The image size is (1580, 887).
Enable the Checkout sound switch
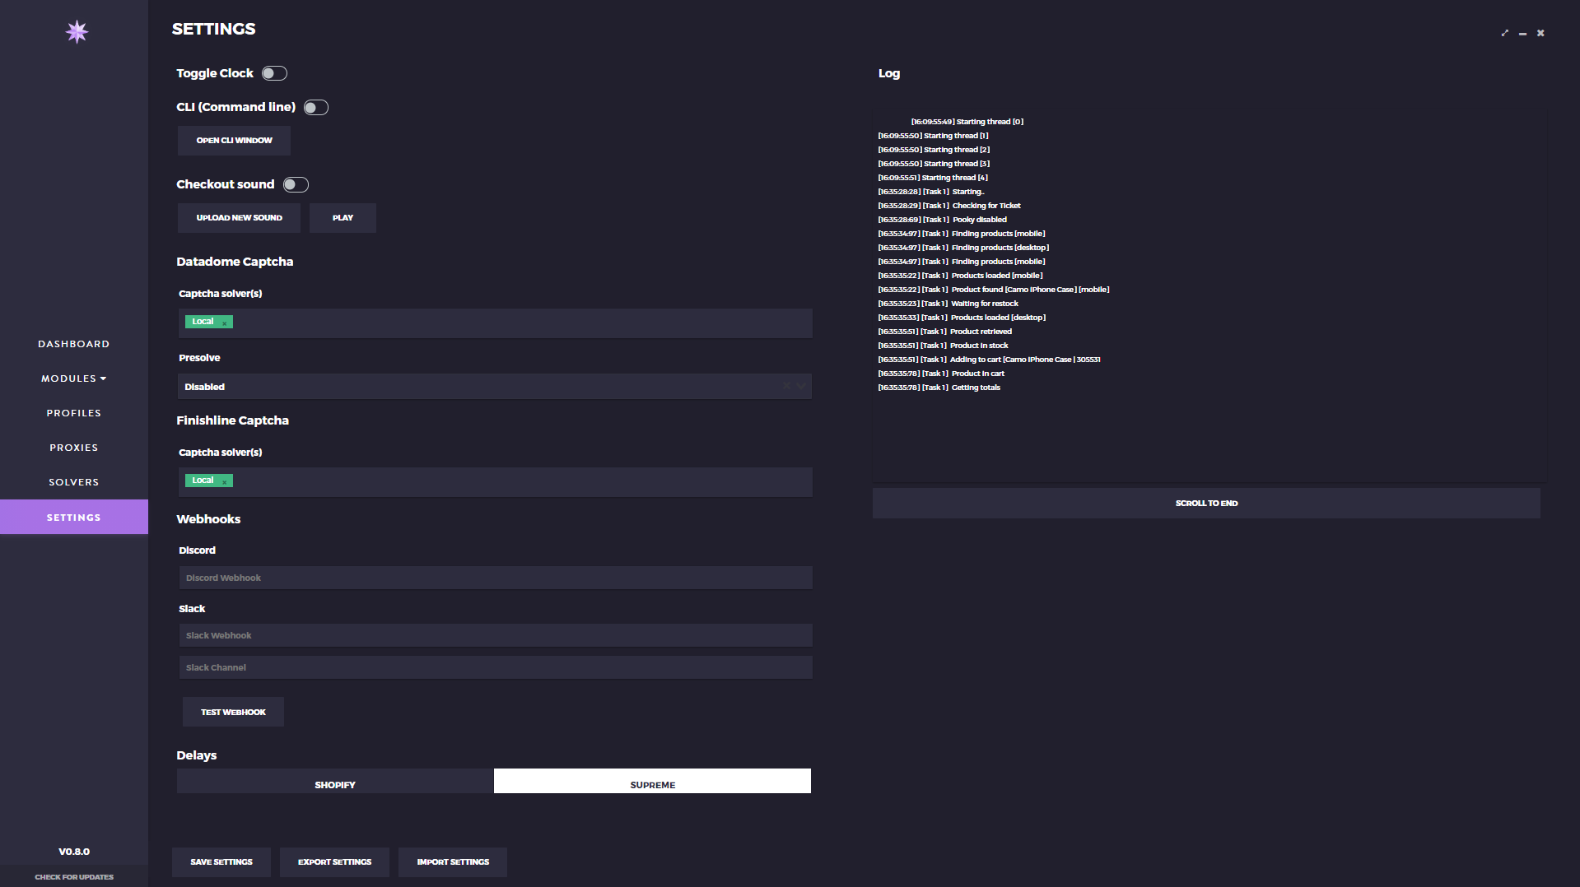pos(296,185)
